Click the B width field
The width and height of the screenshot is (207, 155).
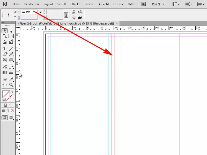click(x=55, y=12)
